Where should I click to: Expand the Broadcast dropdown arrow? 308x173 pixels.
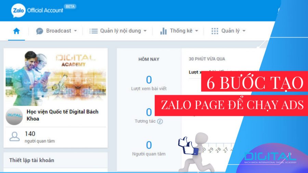(x=75, y=31)
